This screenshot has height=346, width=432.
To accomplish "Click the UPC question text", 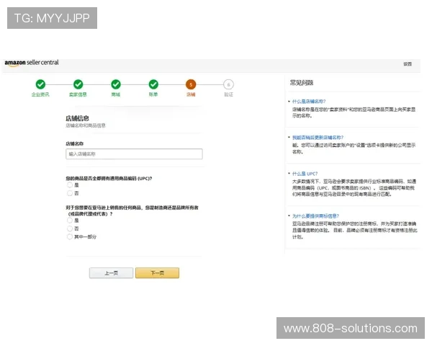I will pyautogui.click(x=109, y=179).
